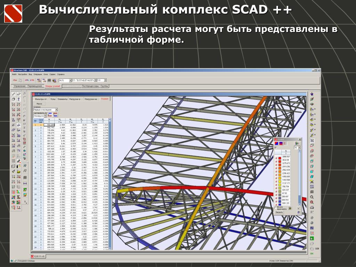
Task: Switch to the Группы tab
Action: (x=104, y=86)
